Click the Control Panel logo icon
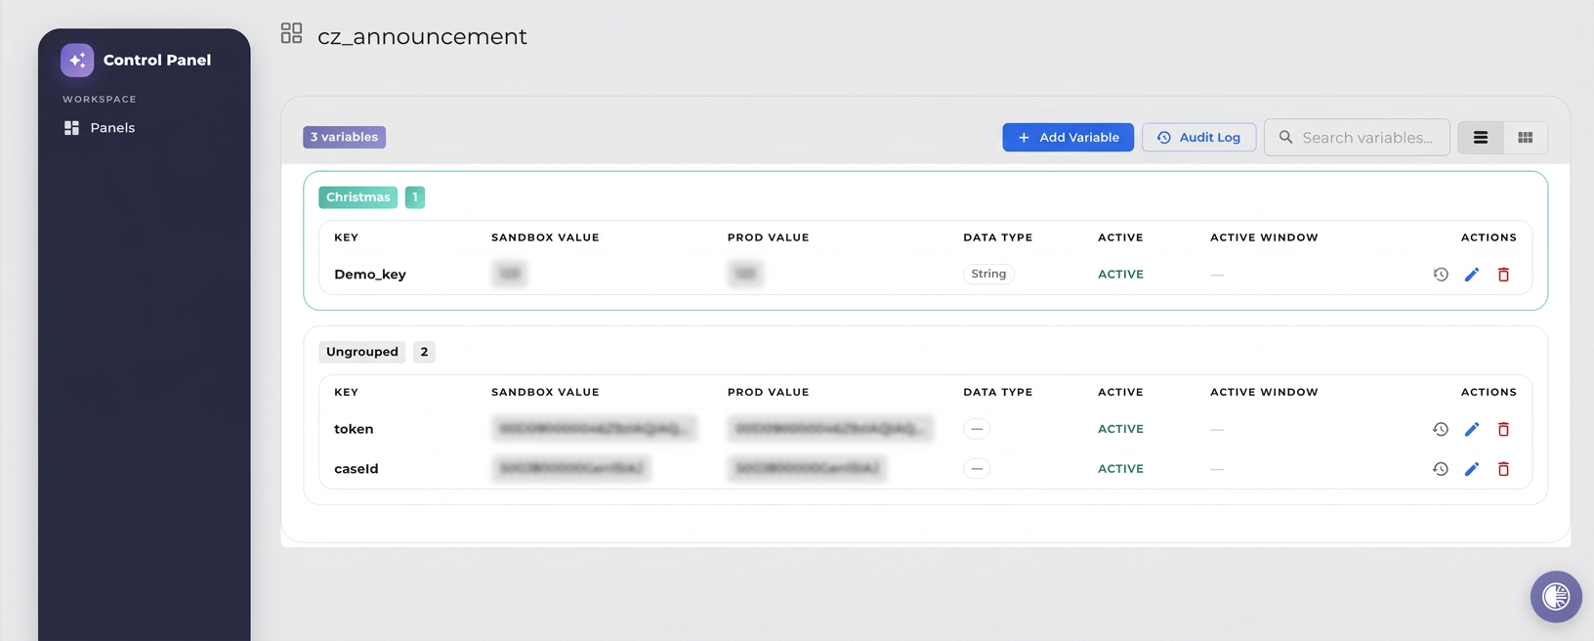 click(x=77, y=60)
